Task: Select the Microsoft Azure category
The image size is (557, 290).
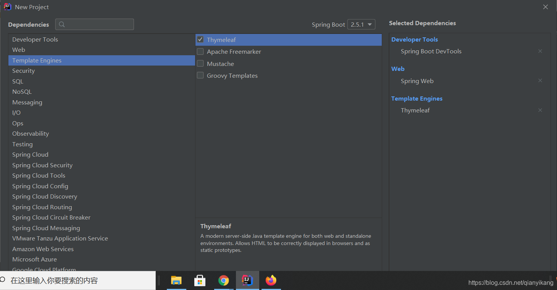Action: [x=102, y=259]
